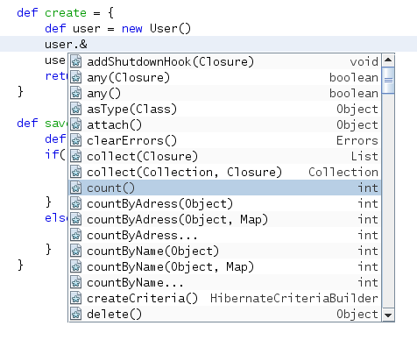Screen dimensions: 417x340
Task: Click the List return type label
Action: click(364, 156)
